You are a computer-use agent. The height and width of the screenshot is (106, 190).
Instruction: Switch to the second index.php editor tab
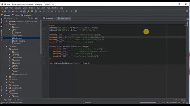(x=64, y=18)
